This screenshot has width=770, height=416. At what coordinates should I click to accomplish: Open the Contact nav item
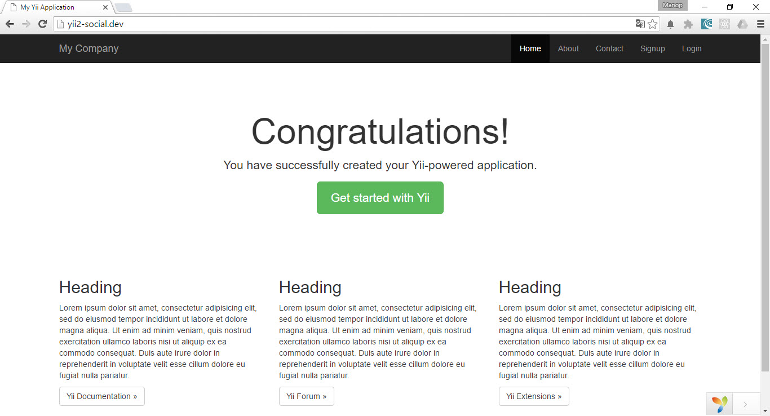(x=609, y=48)
